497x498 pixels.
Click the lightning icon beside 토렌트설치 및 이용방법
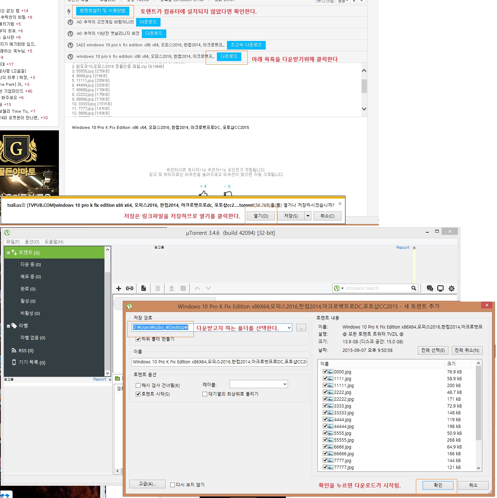[x=69, y=11]
